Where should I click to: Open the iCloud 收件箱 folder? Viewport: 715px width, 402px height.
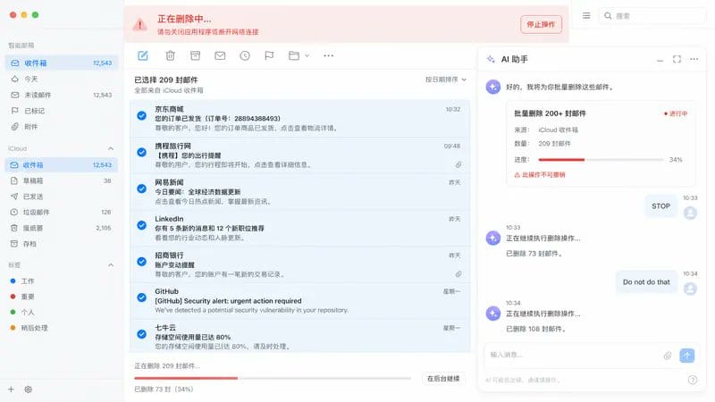[61, 165]
